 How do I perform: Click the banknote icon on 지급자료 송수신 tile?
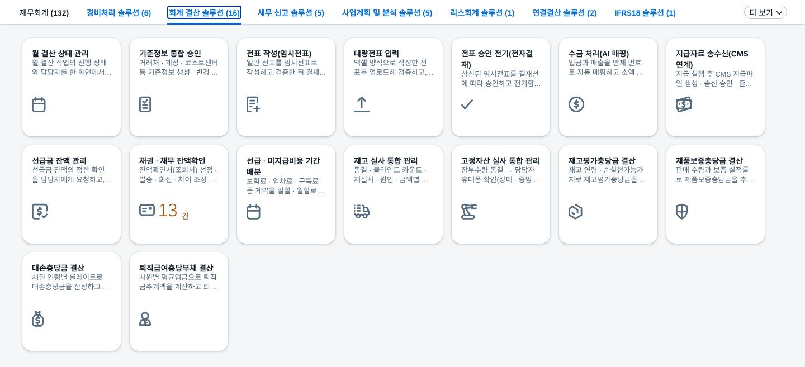pos(684,104)
